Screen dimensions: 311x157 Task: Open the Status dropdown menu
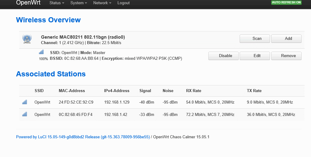57,3
